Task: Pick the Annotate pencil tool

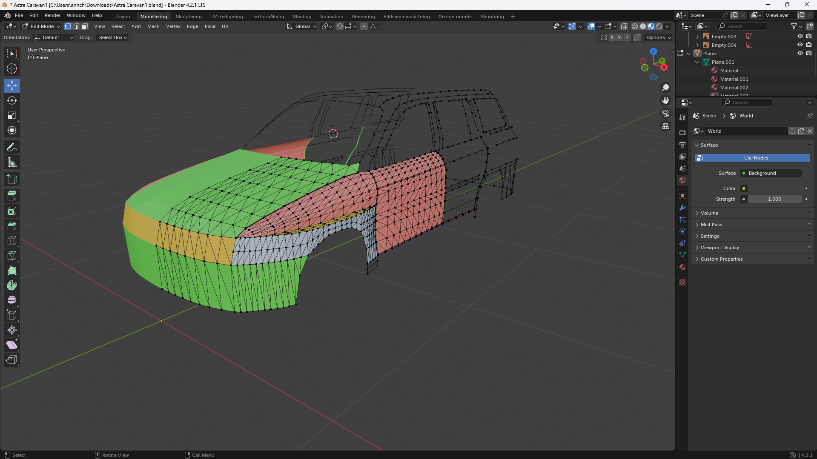Action: (x=12, y=148)
